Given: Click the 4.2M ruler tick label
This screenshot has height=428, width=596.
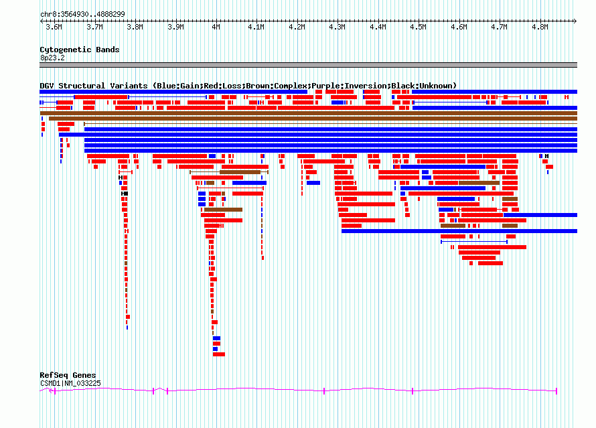Looking at the screenshot, I should [x=297, y=27].
